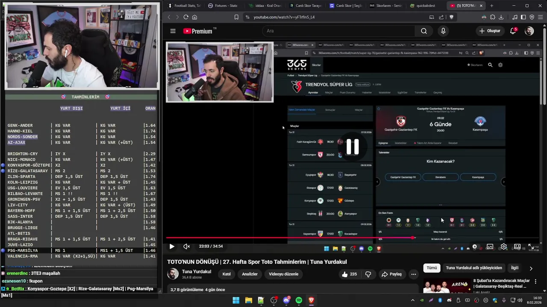Go to the browser home page

point(194,17)
